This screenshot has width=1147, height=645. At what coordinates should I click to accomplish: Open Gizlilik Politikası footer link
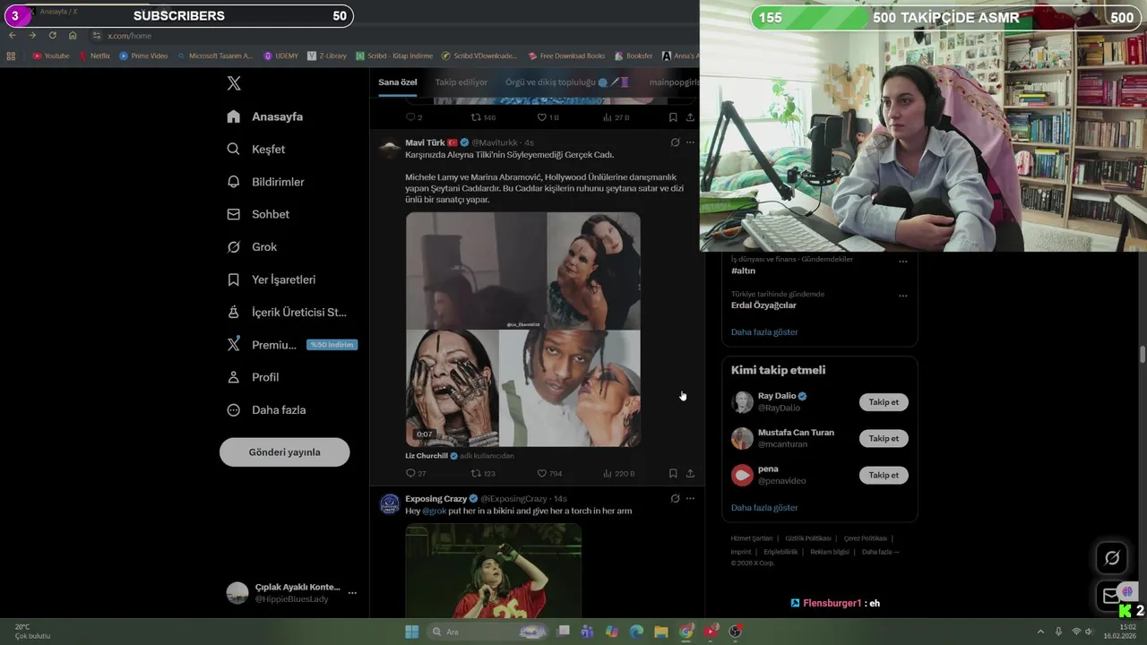(x=808, y=538)
